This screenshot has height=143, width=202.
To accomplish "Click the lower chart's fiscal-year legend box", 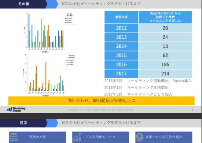I will (70, 59).
